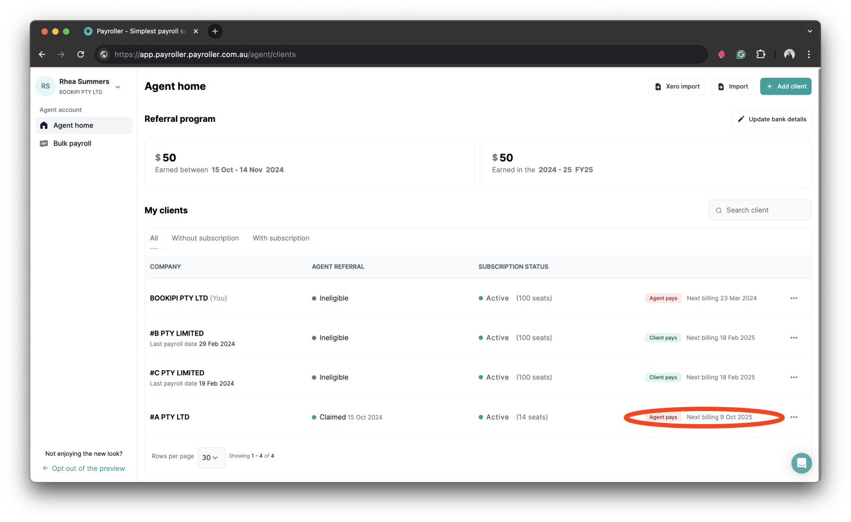Reload the page with refresh icon
This screenshot has height=522, width=851.
[x=80, y=54]
